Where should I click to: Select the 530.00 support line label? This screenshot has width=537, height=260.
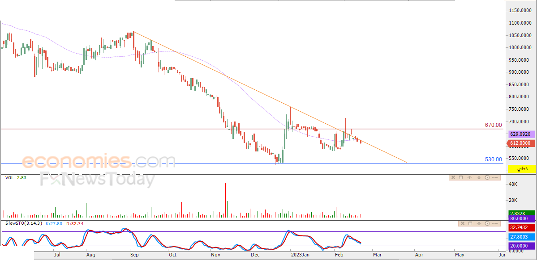pyautogui.click(x=493, y=159)
